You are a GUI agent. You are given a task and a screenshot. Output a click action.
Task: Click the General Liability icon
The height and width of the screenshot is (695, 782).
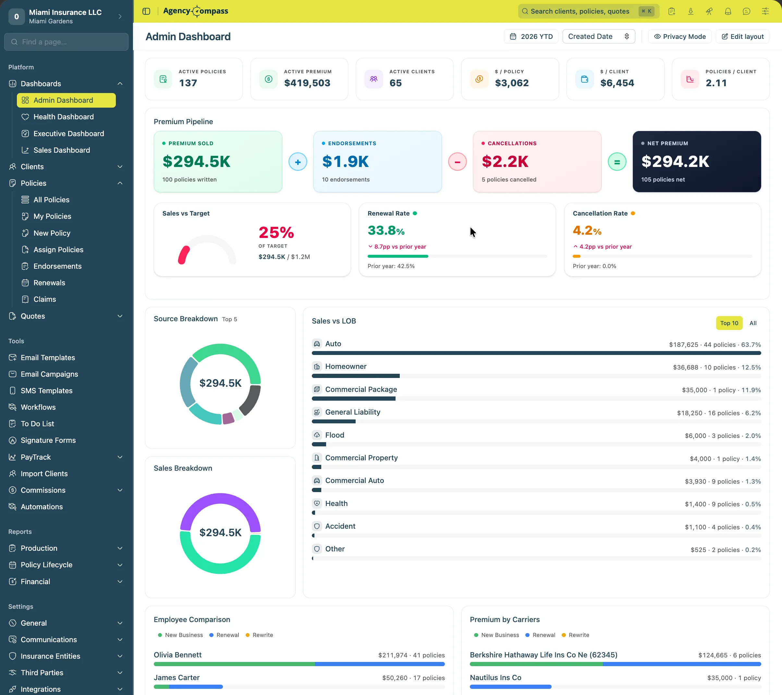pyautogui.click(x=317, y=412)
